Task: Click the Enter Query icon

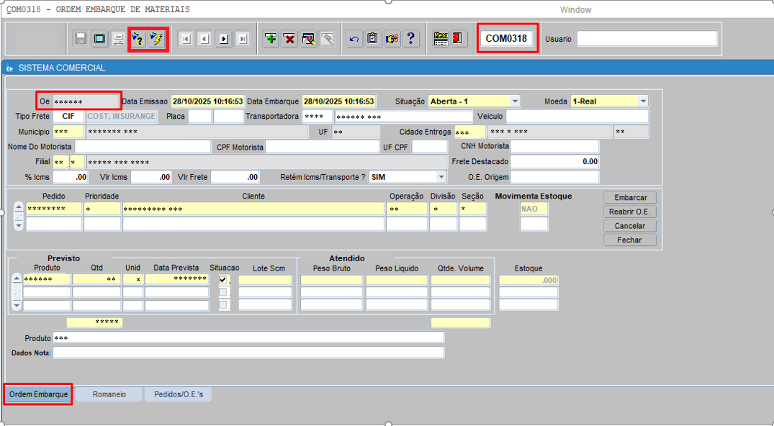Action: tap(138, 39)
